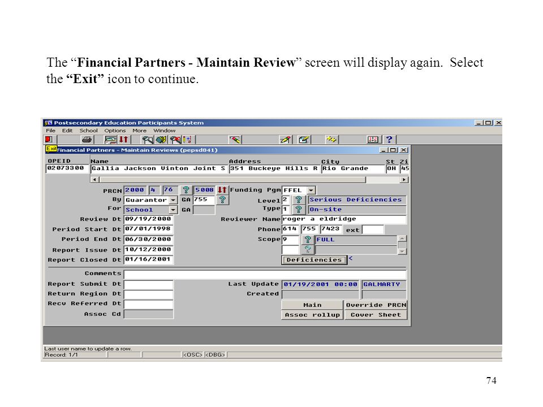Screen dimensions: 543x407
Task: Open the Funding Pgm FFEL dropdown
Action: pyautogui.click(x=311, y=190)
